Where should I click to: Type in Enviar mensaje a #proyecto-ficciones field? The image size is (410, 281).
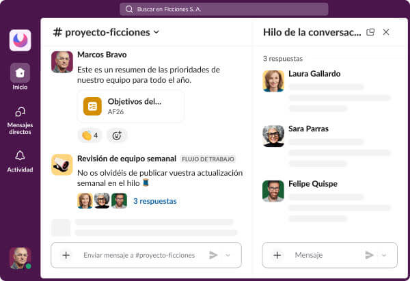139,255
